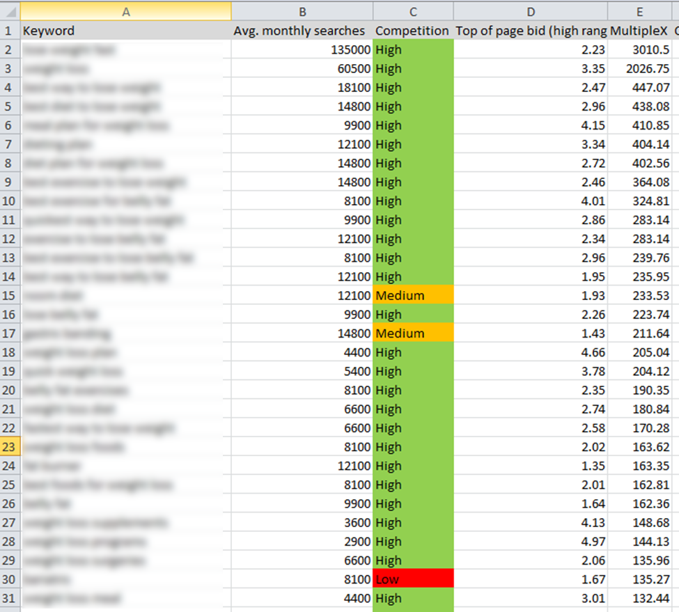The image size is (679, 612).
Task: Click the Avg. monthly searches header cell
Action: click(x=302, y=31)
